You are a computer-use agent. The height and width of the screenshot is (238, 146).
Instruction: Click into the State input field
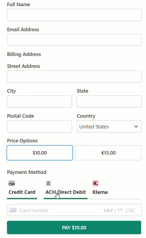109,101
